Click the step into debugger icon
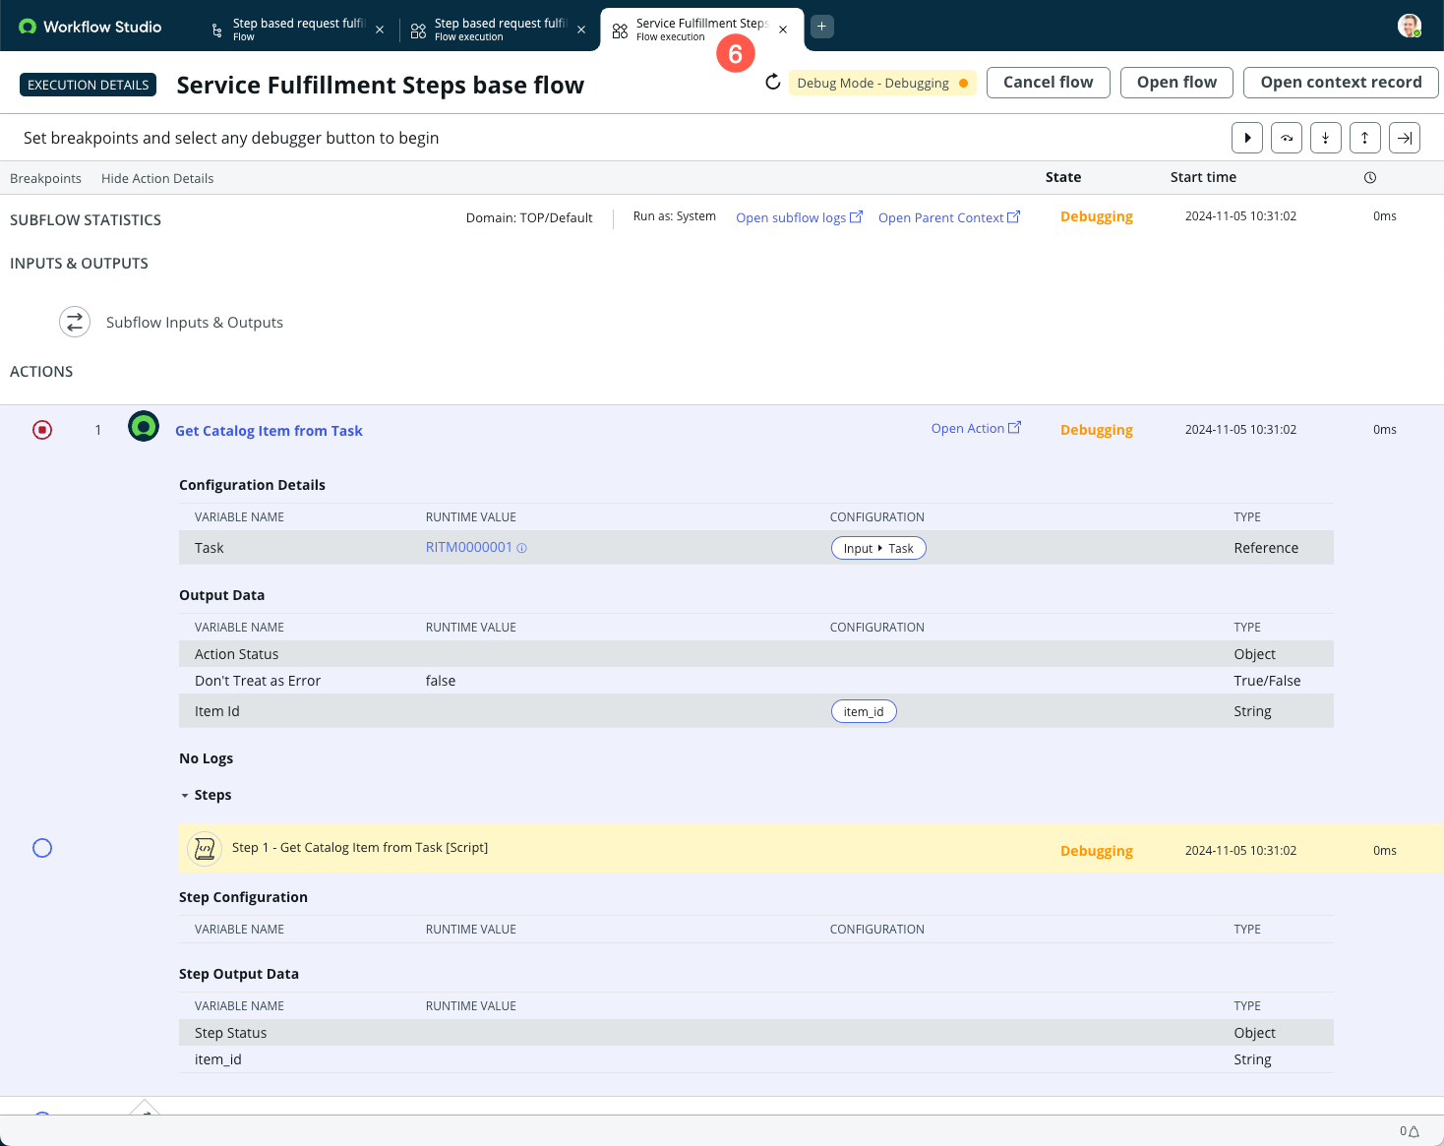This screenshot has width=1444, height=1146. coord(1326,138)
